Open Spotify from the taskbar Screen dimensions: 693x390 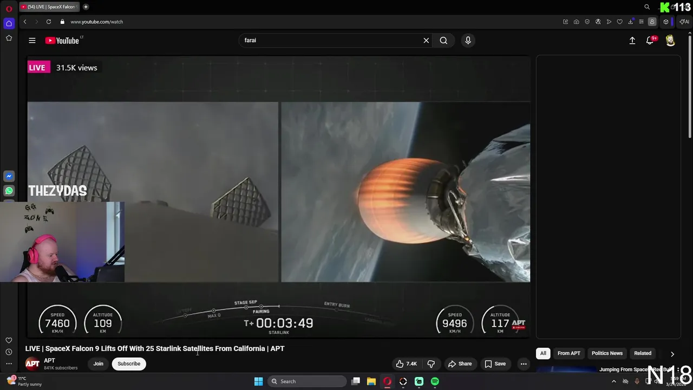(x=435, y=381)
